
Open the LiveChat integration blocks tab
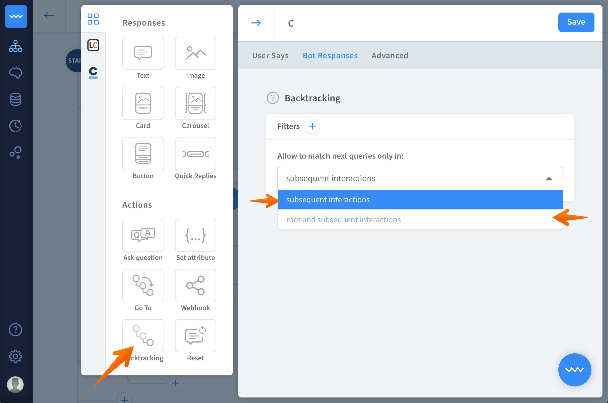93,45
